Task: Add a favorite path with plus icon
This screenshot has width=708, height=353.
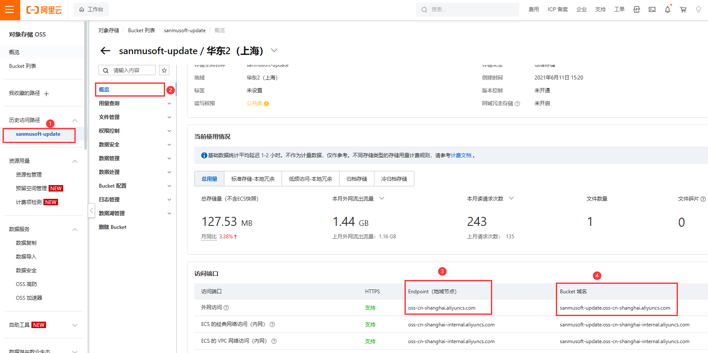Action: [46, 94]
